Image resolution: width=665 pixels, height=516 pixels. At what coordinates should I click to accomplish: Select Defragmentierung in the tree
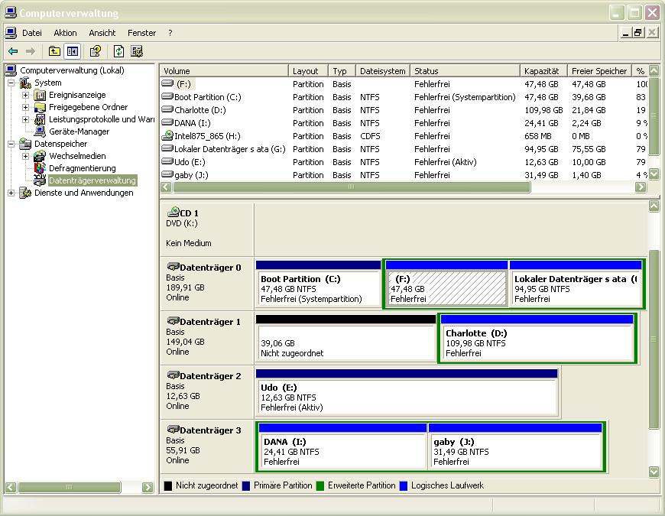tap(82, 168)
